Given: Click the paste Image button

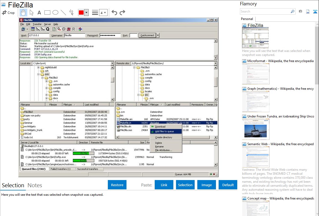Looking at the screenshot, I should 206,185.
